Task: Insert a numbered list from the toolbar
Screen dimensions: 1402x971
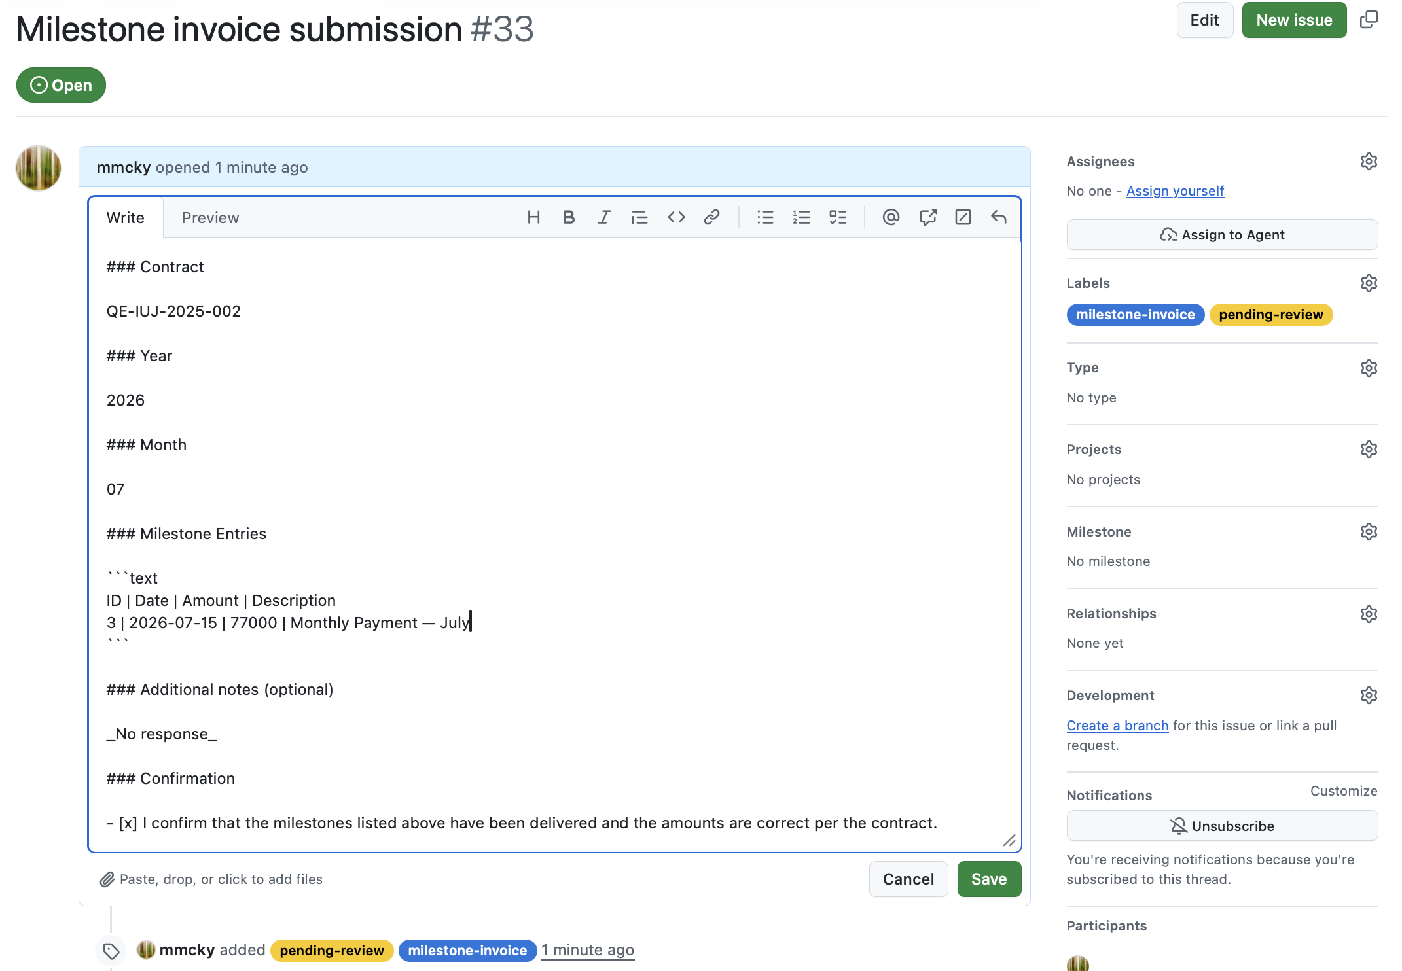Action: [x=801, y=217]
